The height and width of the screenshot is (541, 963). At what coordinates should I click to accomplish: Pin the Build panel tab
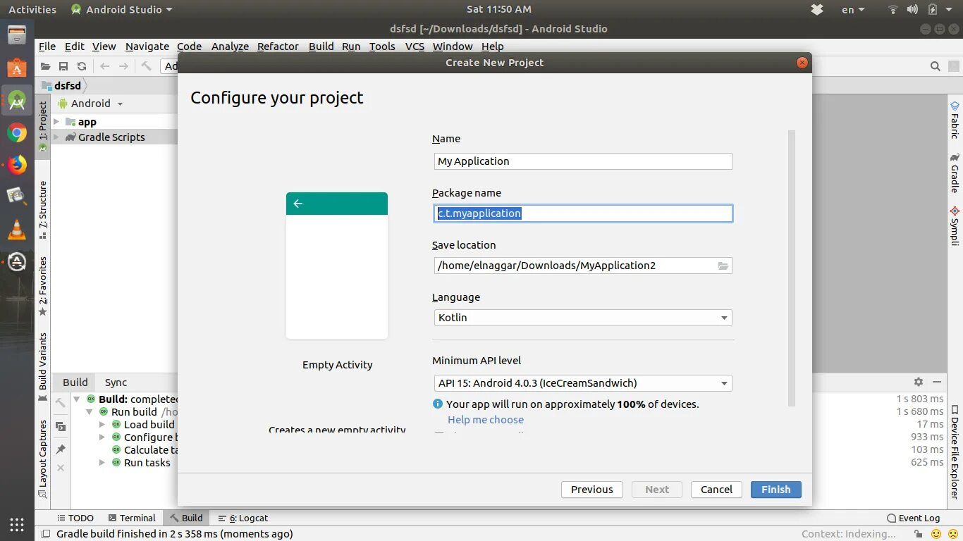(61, 449)
